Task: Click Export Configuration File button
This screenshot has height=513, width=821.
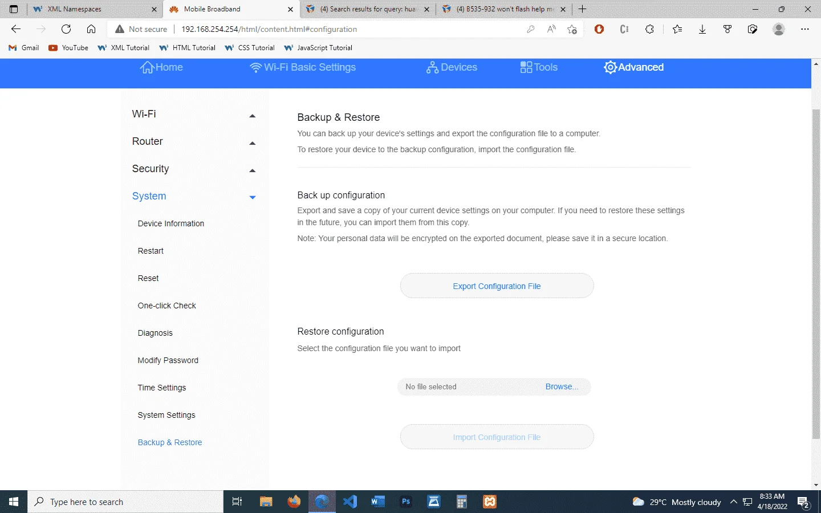Action: 497,286
